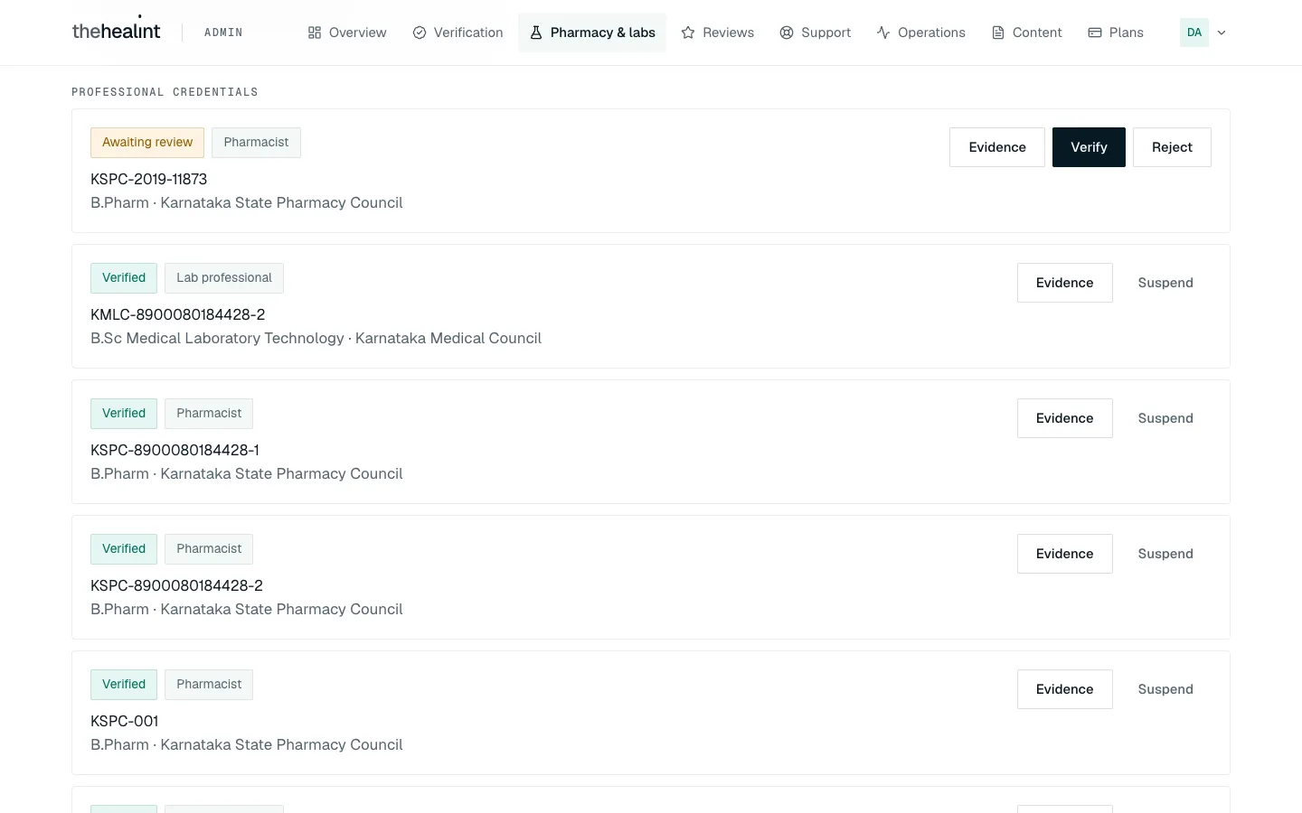The width and height of the screenshot is (1302, 813).
Task: Expand the account menu chevron
Action: coord(1222,33)
